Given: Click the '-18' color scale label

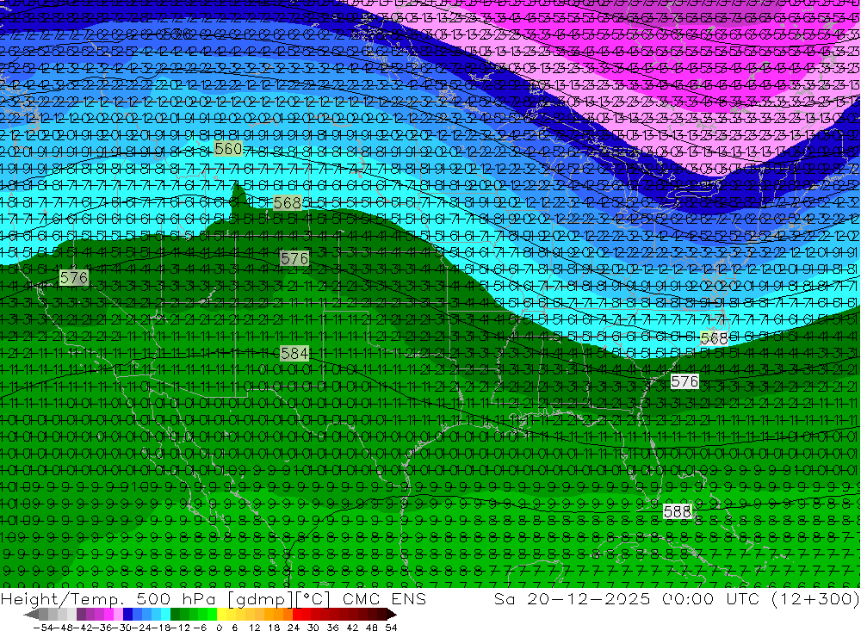Looking at the screenshot, I should click(x=163, y=628).
